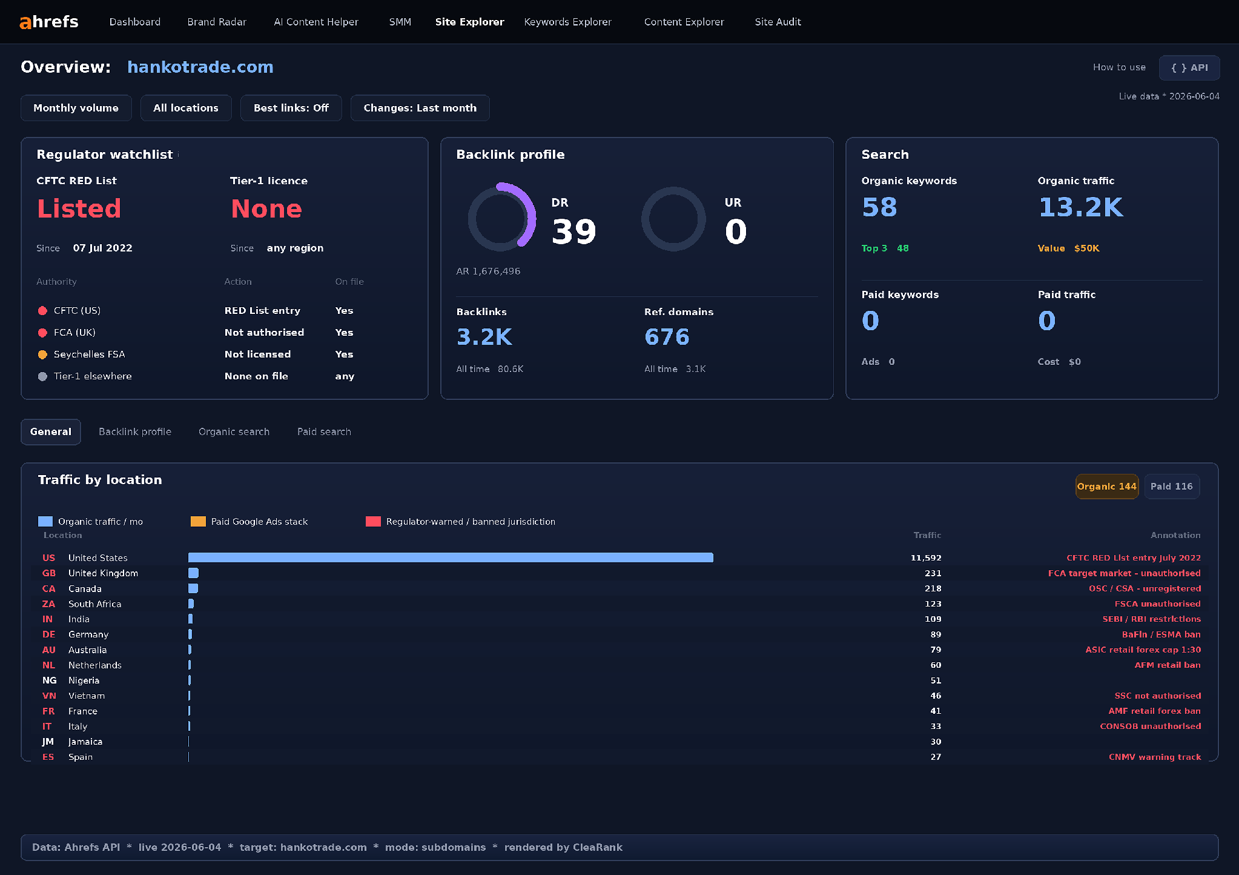Click the Ref. domains 676 value
The image size is (1239, 875).
tap(667, 337)
